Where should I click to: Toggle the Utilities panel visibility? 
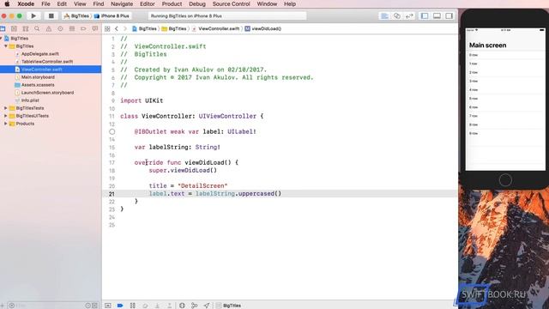click(449, 15)
